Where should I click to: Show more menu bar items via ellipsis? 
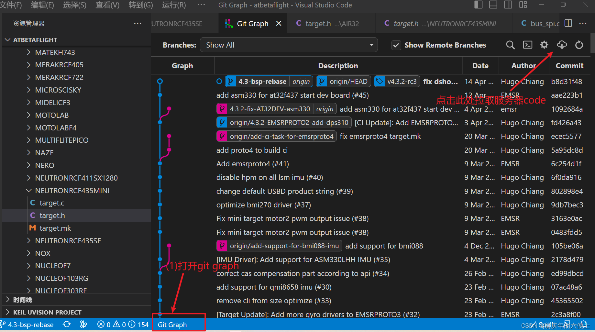pos(201,5)
